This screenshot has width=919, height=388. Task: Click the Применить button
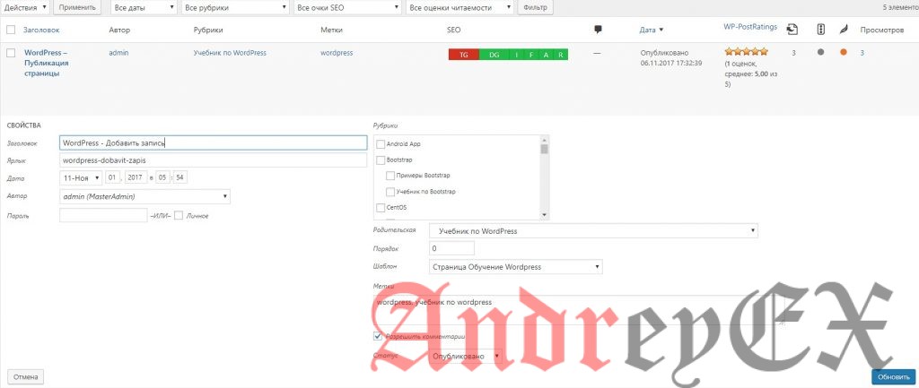pyautogui.click(x=77, y=7)
